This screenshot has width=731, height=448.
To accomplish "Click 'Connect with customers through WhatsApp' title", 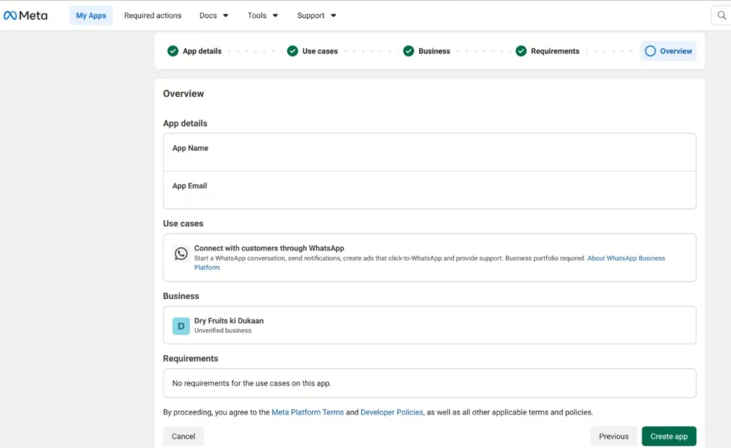I will 269,248.
